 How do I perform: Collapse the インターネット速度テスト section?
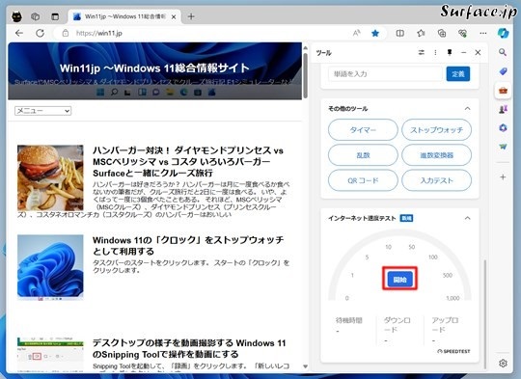click(468, 218)
